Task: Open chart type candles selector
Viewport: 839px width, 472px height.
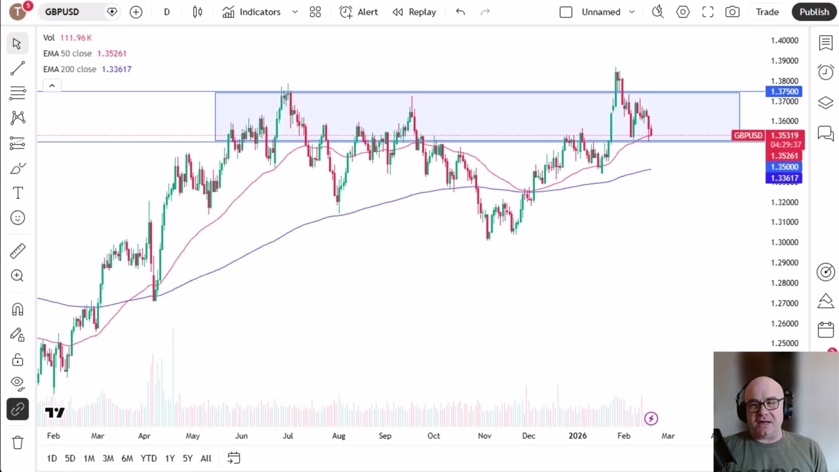Action: click(197, 12)
